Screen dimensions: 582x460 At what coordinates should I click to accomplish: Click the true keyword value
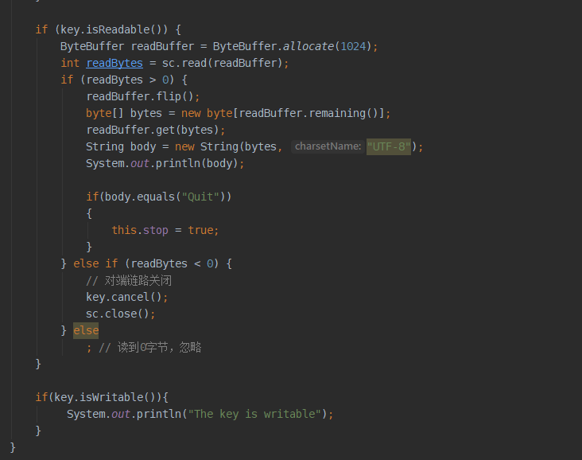pos(200,230)
